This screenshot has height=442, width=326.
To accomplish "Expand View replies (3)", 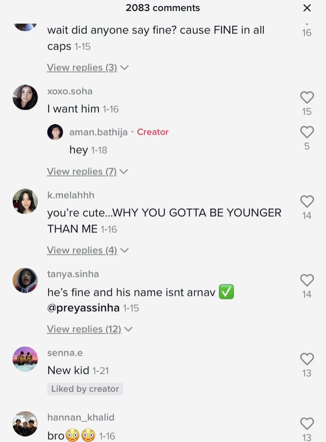I will click(x=87, y=68).
